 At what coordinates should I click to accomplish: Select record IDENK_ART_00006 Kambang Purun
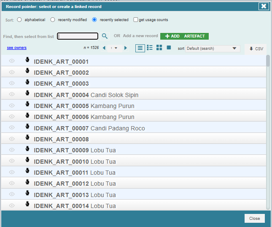(x=134, y=116)
